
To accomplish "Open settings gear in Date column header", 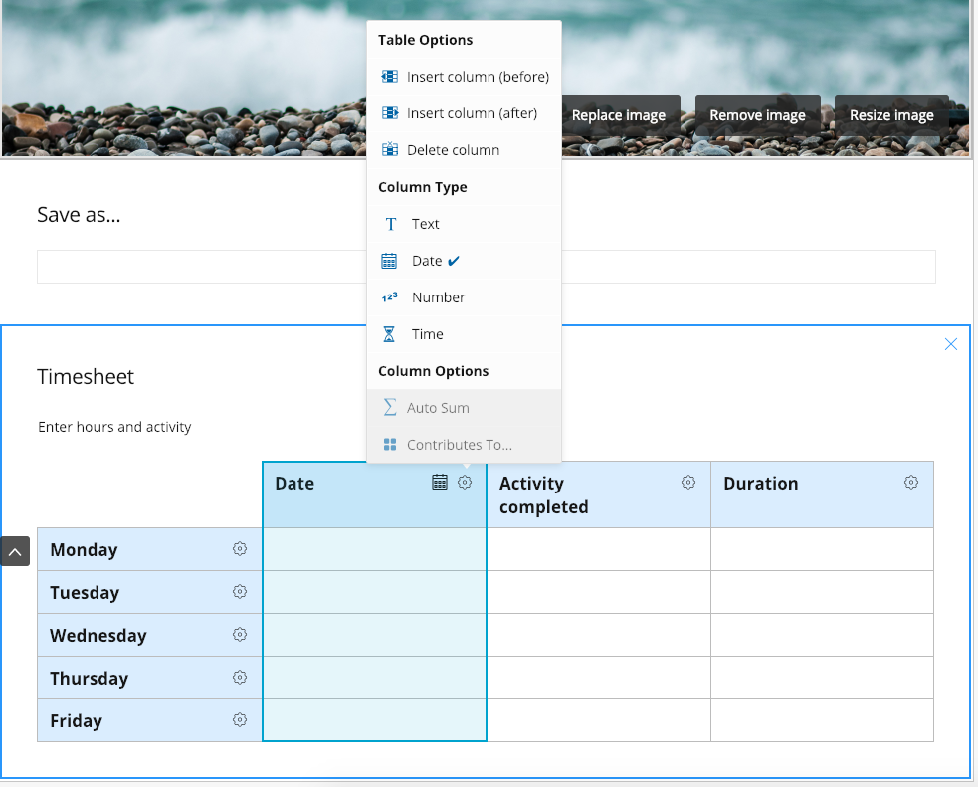I will pyautogui.click(x=465, y=483).
